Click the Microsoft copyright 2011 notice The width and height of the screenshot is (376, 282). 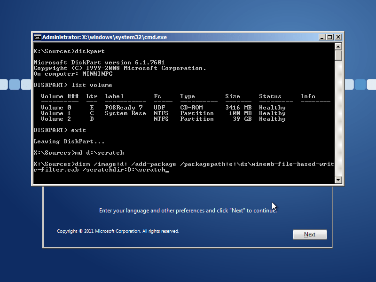[x=118, y=231]
